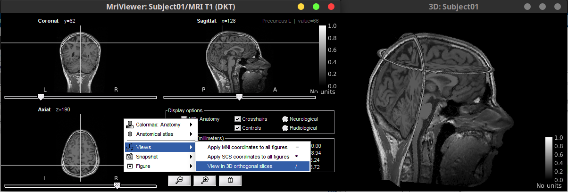
Task: Click the globe view button beside zoom buttons
Action: click(x=230, y=180)
